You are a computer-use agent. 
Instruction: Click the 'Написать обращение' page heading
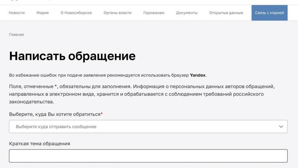click(x=72, y=56)
